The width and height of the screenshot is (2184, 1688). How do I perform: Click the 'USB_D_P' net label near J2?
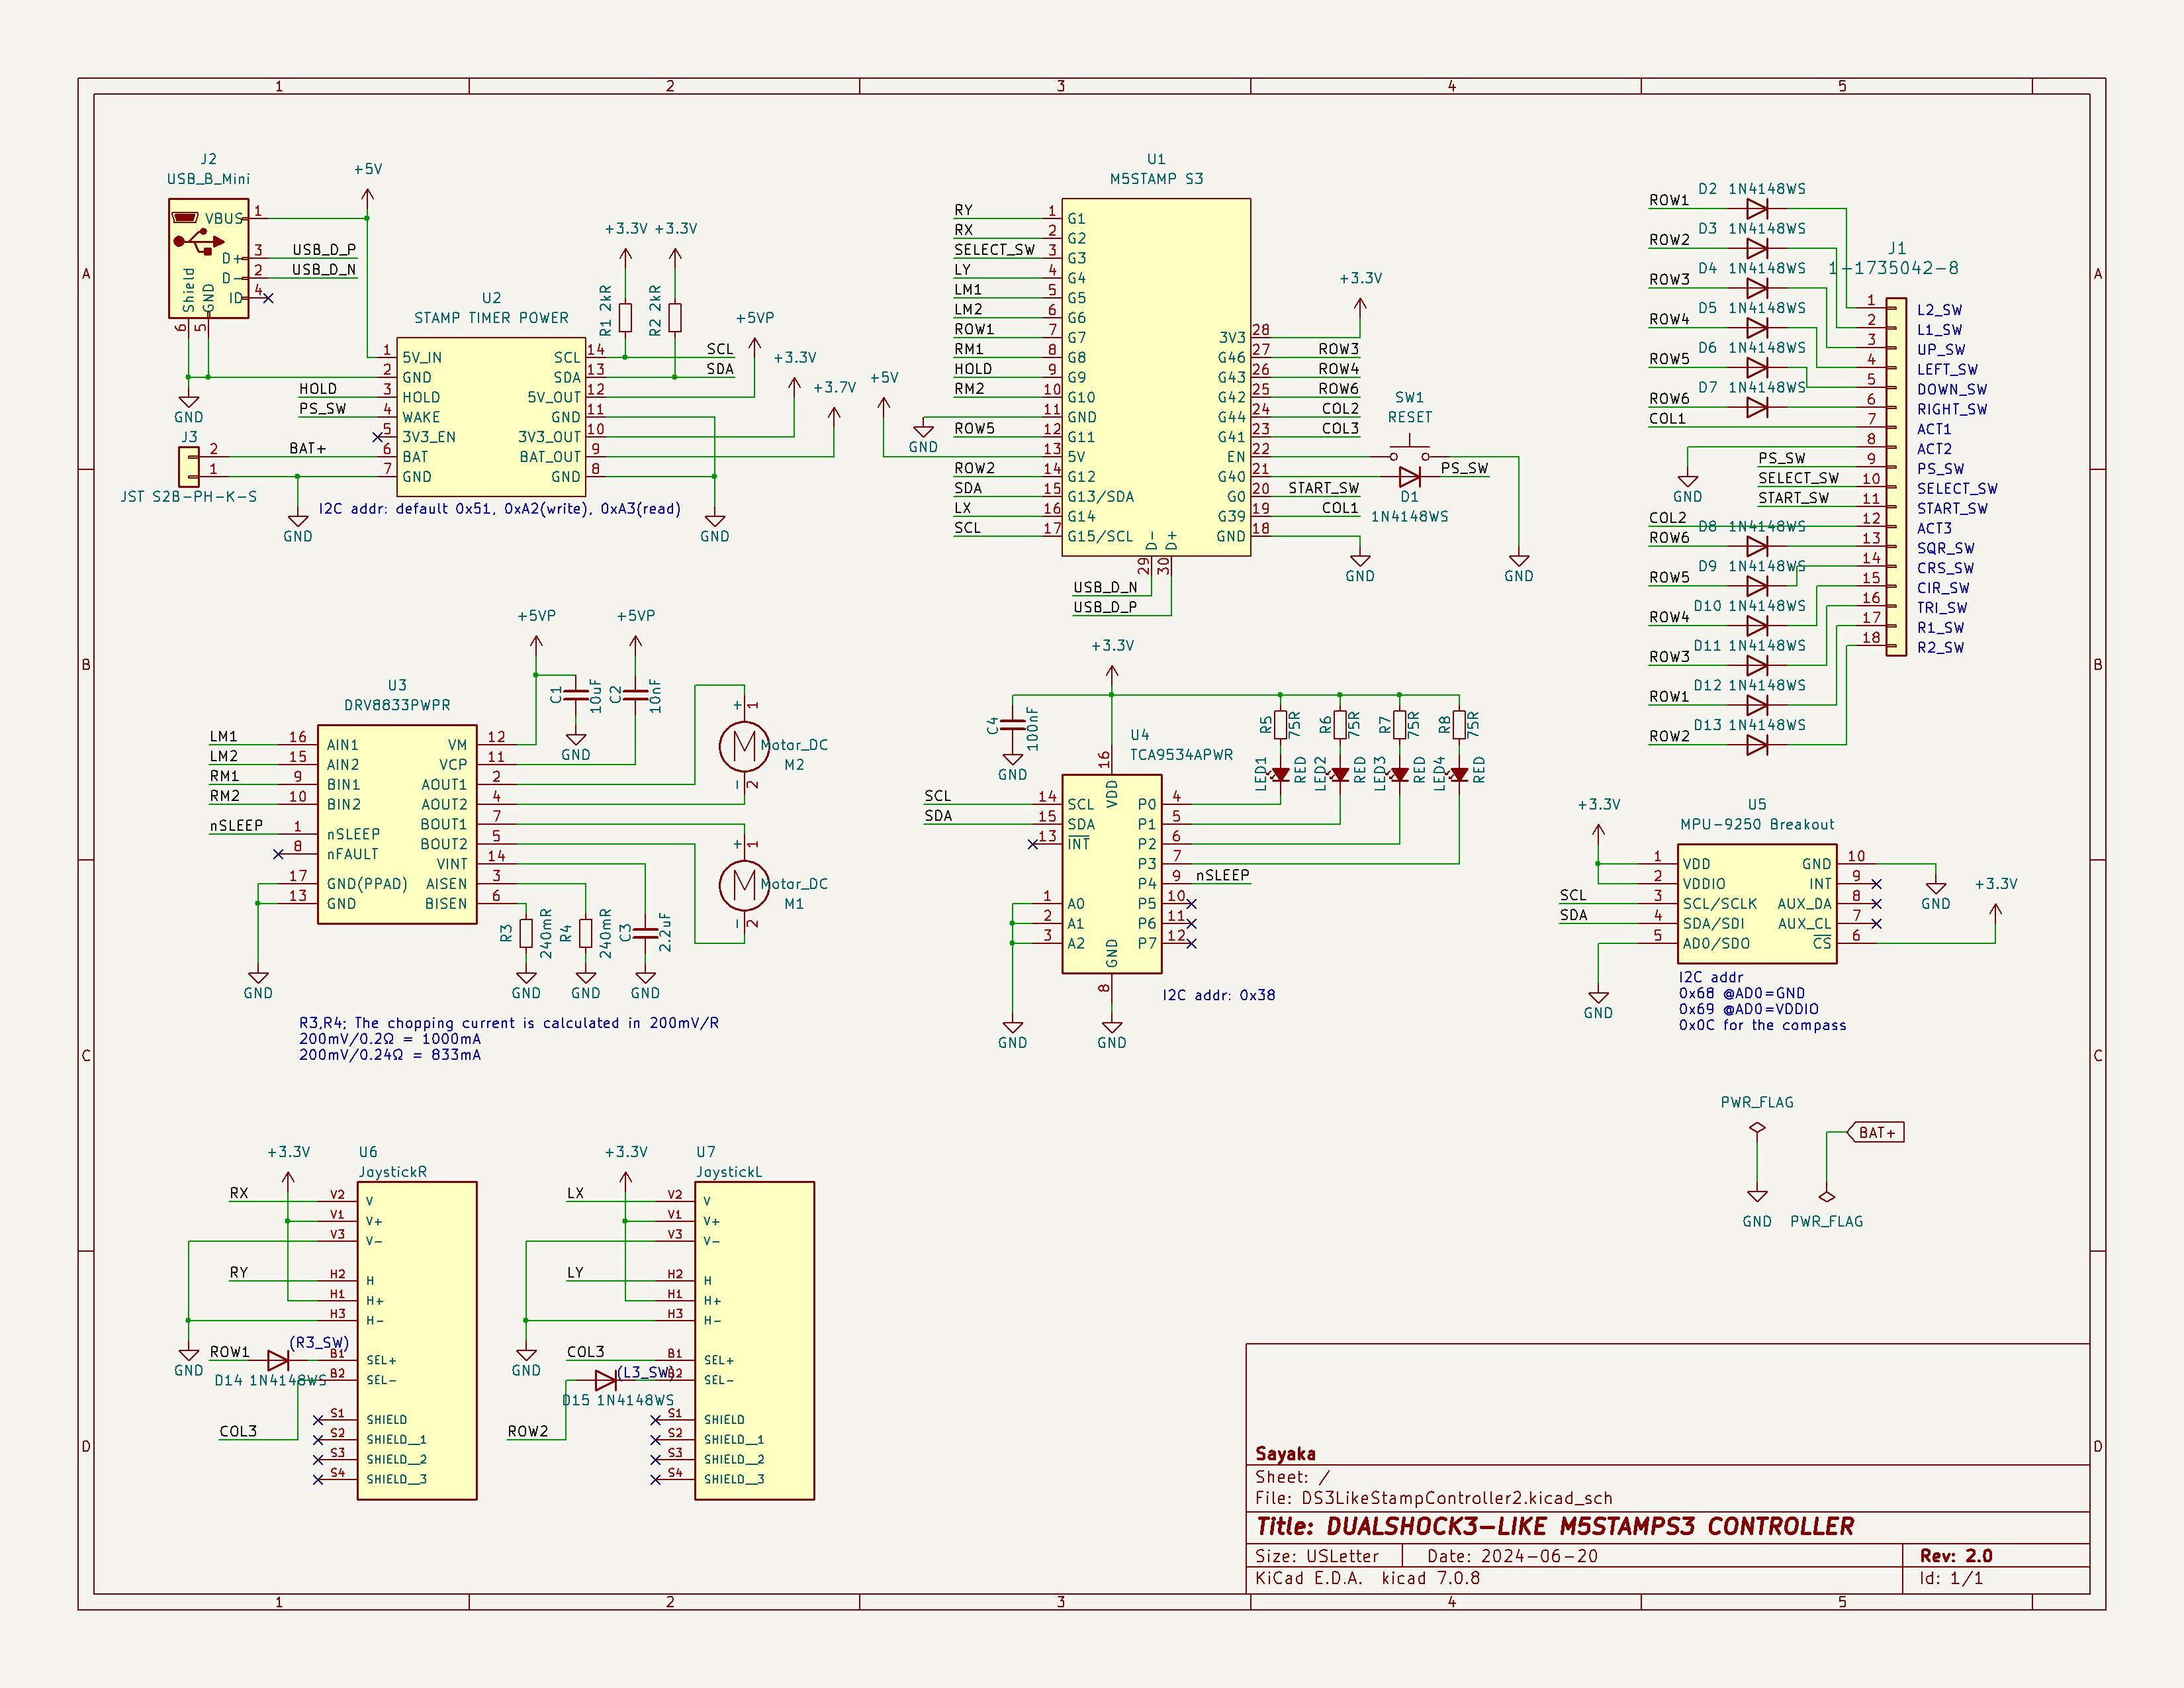[324, 249]
